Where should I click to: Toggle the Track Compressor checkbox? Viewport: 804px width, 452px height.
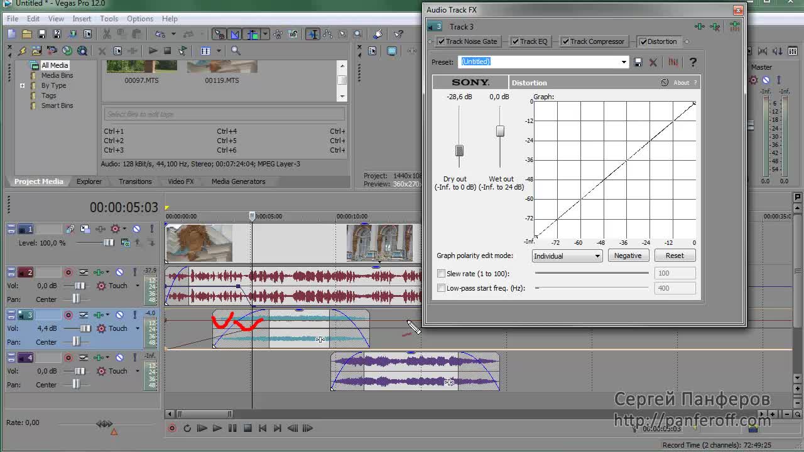565,41
